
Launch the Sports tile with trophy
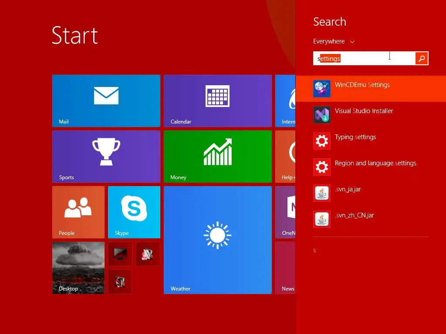(x=106, y=156)
